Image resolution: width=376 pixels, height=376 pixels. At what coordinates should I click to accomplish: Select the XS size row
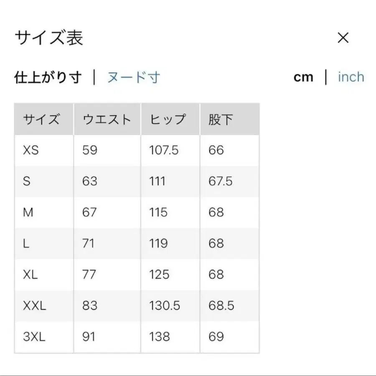tap(43, 150)
